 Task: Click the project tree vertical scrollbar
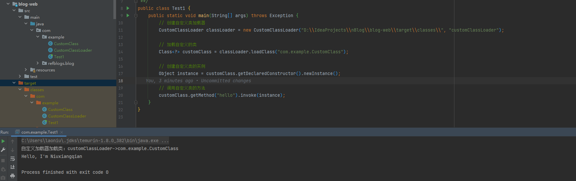(114, 10)
